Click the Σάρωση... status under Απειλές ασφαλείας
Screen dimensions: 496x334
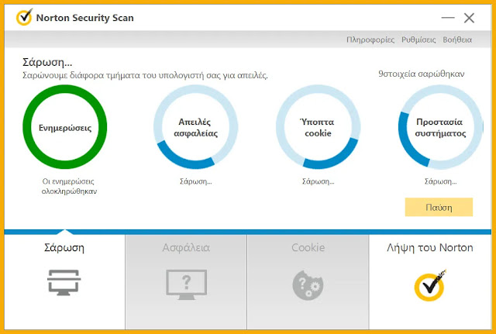point(196,181)
